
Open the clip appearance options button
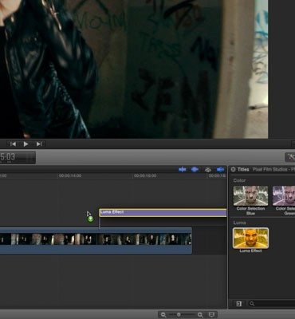[x=211, y=315]
